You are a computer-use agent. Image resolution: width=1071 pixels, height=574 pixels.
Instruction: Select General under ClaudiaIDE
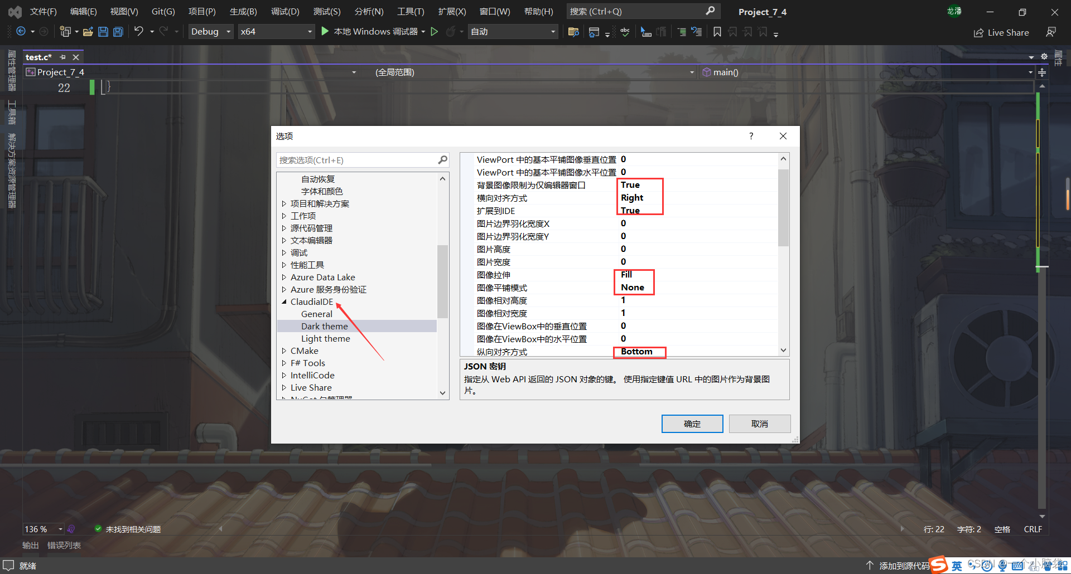tap(317, 314)
